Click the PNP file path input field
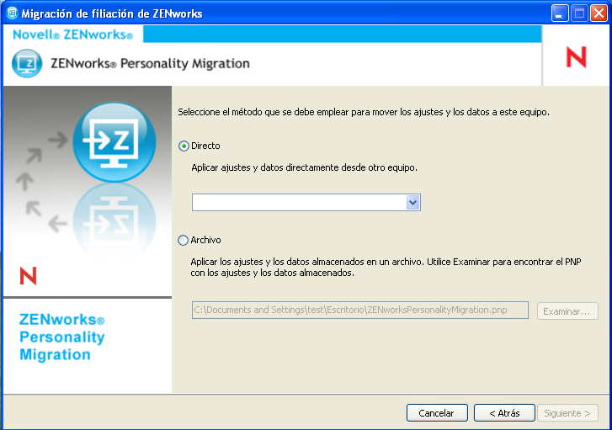 [359, 311]
